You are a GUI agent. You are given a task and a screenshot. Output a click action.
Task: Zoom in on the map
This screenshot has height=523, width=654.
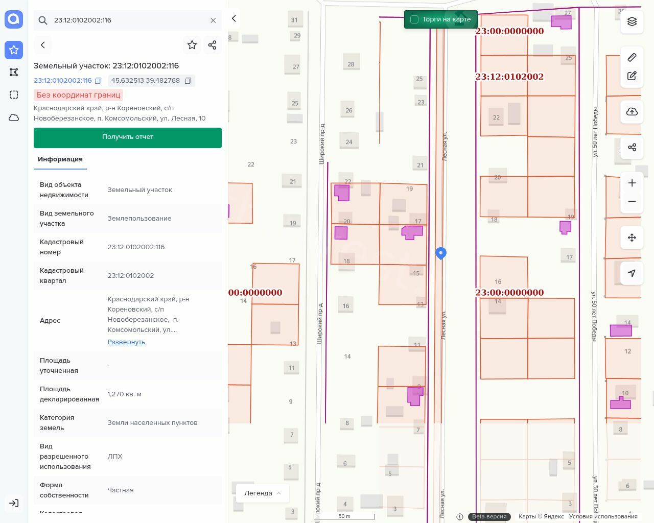coord(632,183)
